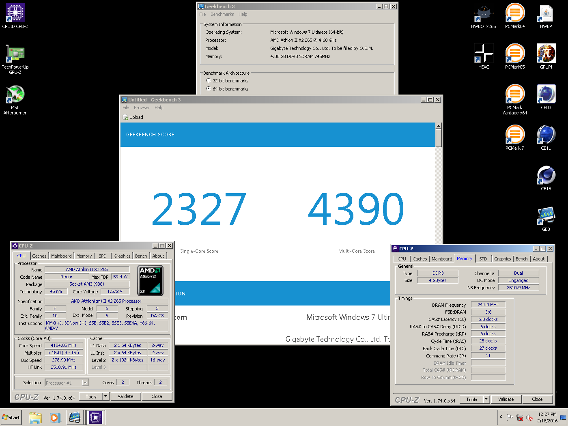Launch PCMark 7 desktop shortcut
568x426 pixels.
click(x=515, y=137)
